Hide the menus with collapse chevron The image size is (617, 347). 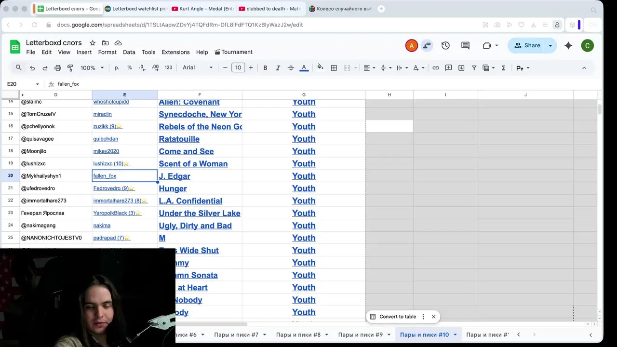[x=584, y=68]
